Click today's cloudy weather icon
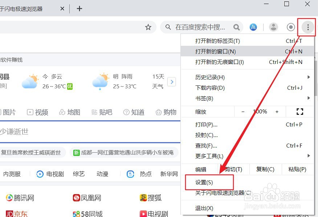The image size is (318, 217). [x=30, y=81]
